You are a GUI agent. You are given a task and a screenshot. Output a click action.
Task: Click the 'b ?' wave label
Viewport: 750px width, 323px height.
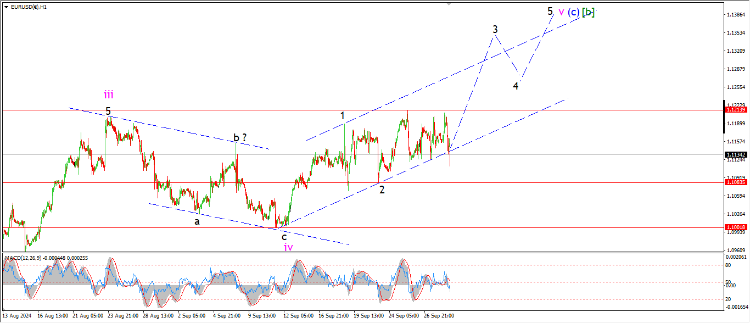tap(240, 137)
